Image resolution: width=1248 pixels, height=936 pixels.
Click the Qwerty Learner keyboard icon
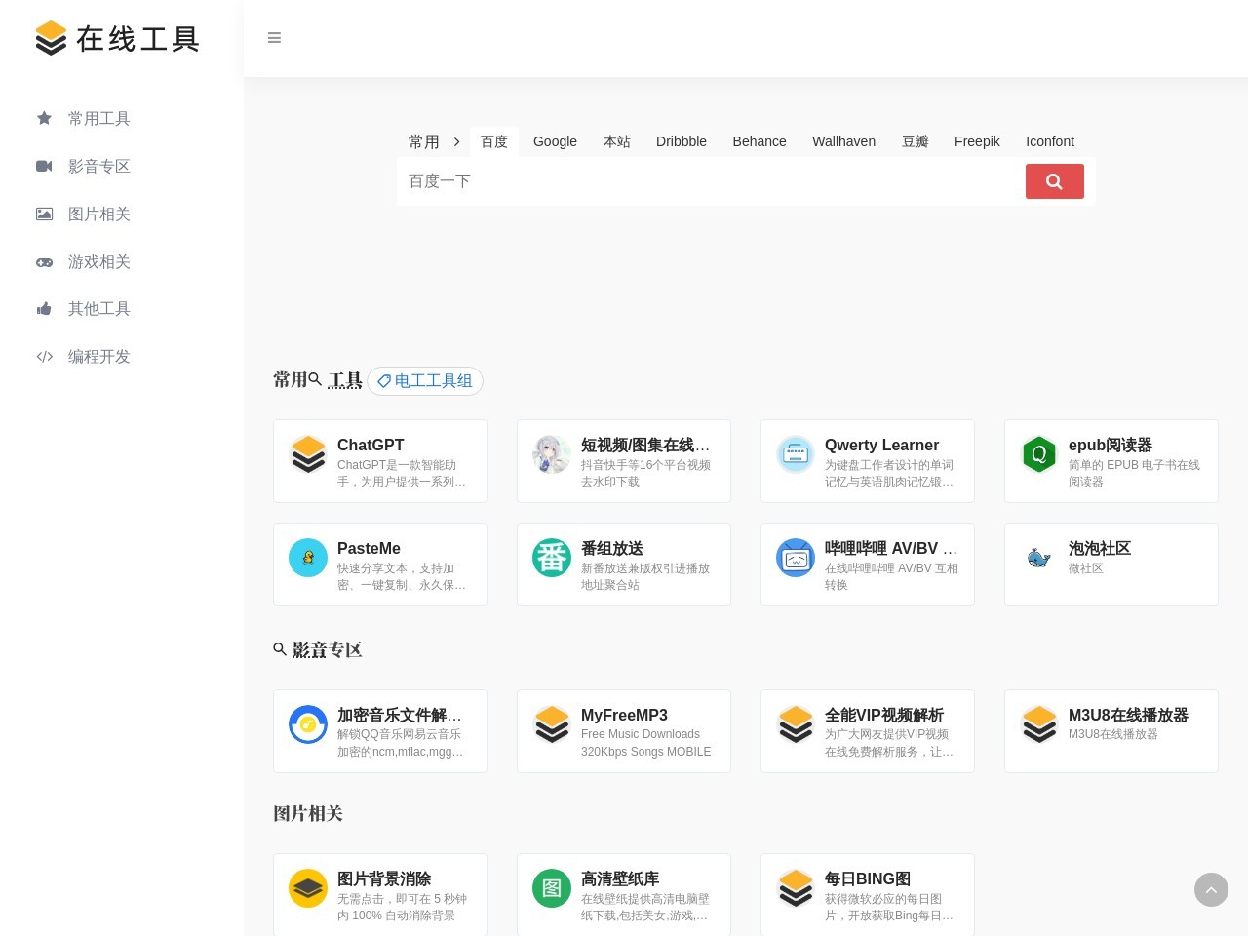coord(796,454)
